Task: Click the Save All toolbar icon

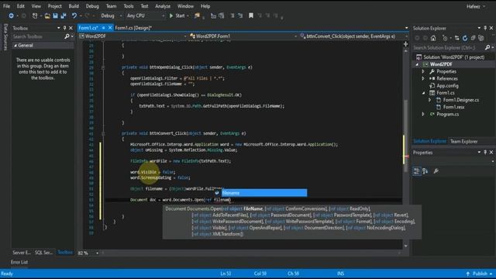Action: (x=64, y=15)
